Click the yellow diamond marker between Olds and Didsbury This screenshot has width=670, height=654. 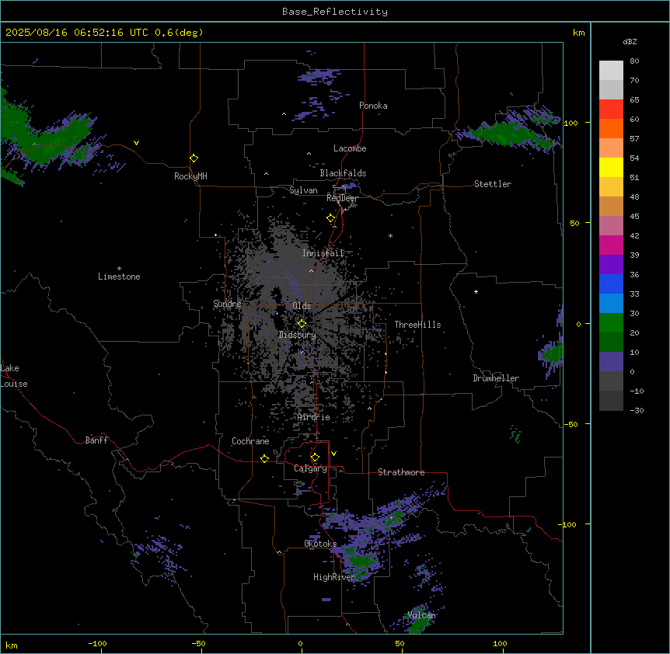[302, 323]
